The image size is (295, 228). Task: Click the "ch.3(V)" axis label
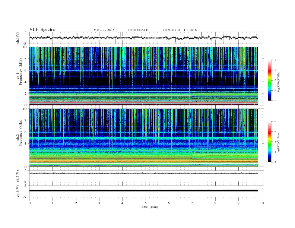18,176
